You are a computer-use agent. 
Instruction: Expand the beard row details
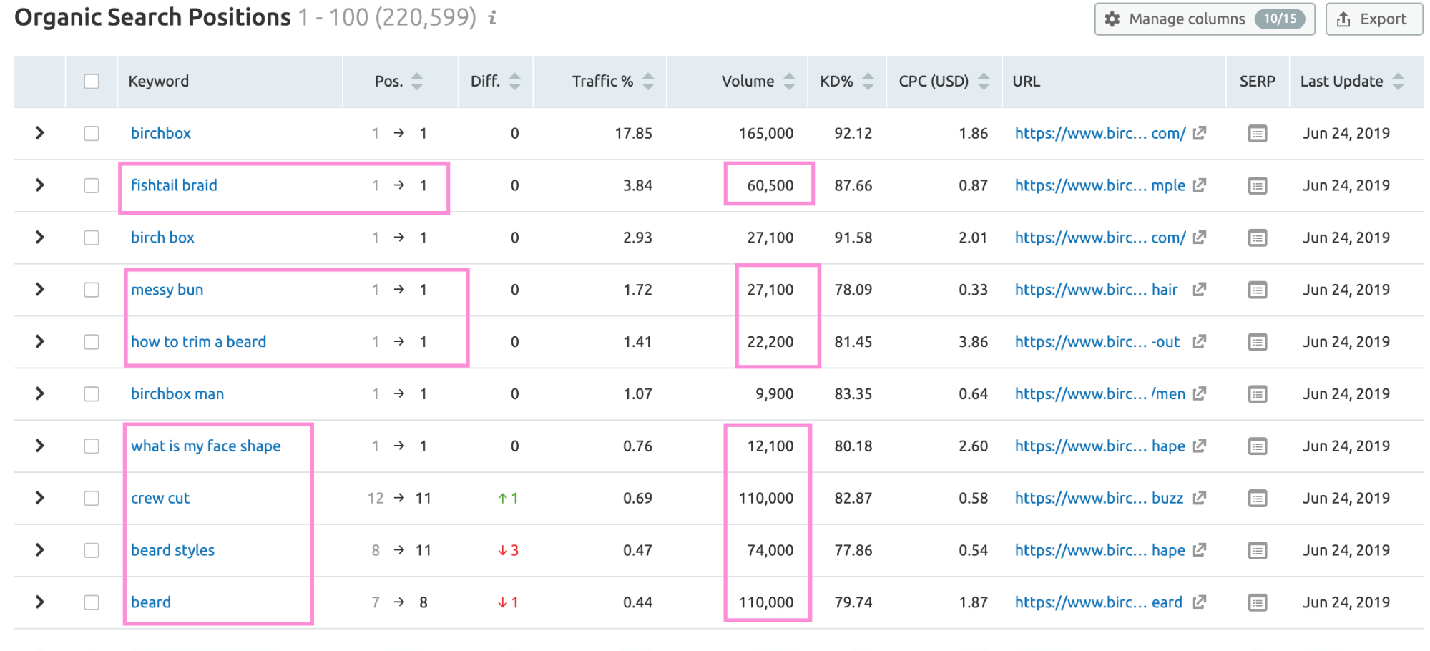tap(40, 602)
